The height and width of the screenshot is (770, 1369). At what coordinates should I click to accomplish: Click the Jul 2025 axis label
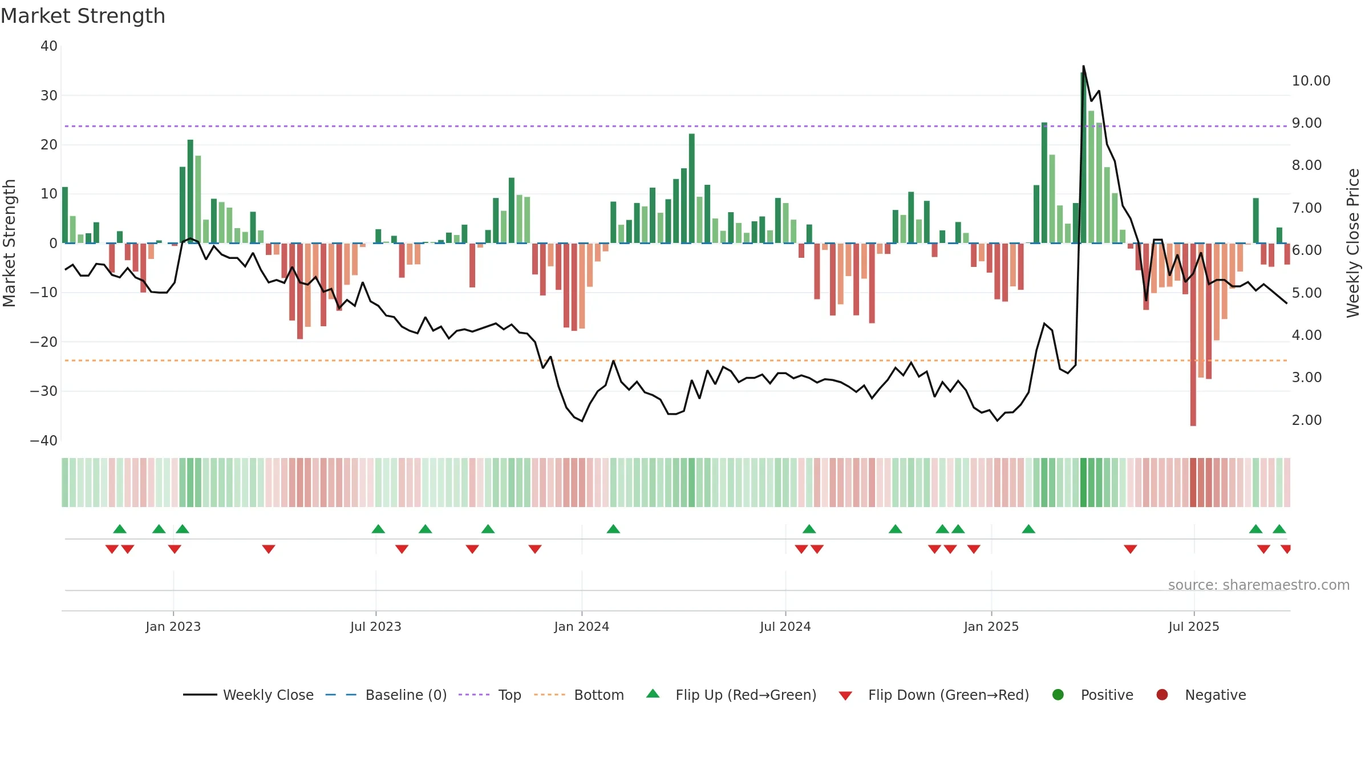pyautogui.click(x=1194, y=626)
